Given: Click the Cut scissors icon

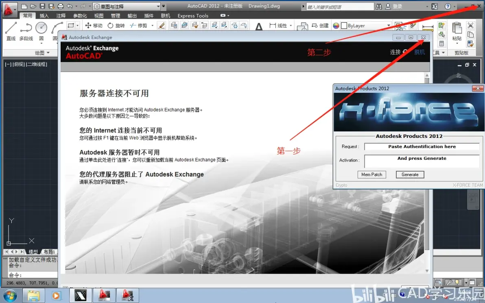Looking at the screenshot, I should [470, 25].
